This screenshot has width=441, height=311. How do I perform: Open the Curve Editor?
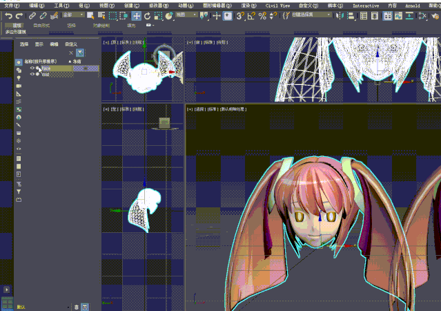point(398,16)
